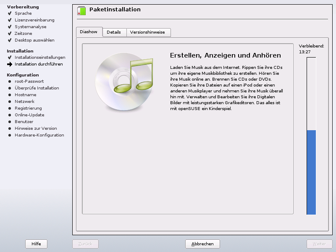Click the root-Passwort step label
This screenshot has width=336, height=252.
(x=29, y=81)
